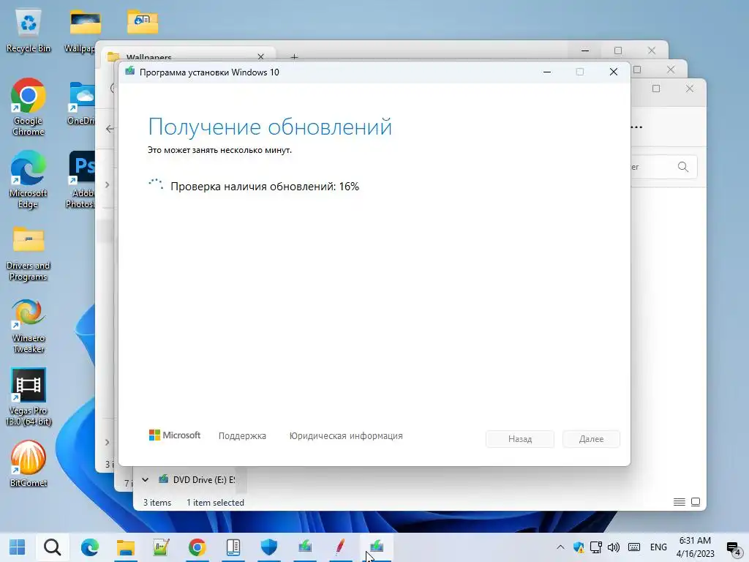
Task: Select the Vegas Pro 13.0 desktop shortcut
Action: tap(29, 397)
